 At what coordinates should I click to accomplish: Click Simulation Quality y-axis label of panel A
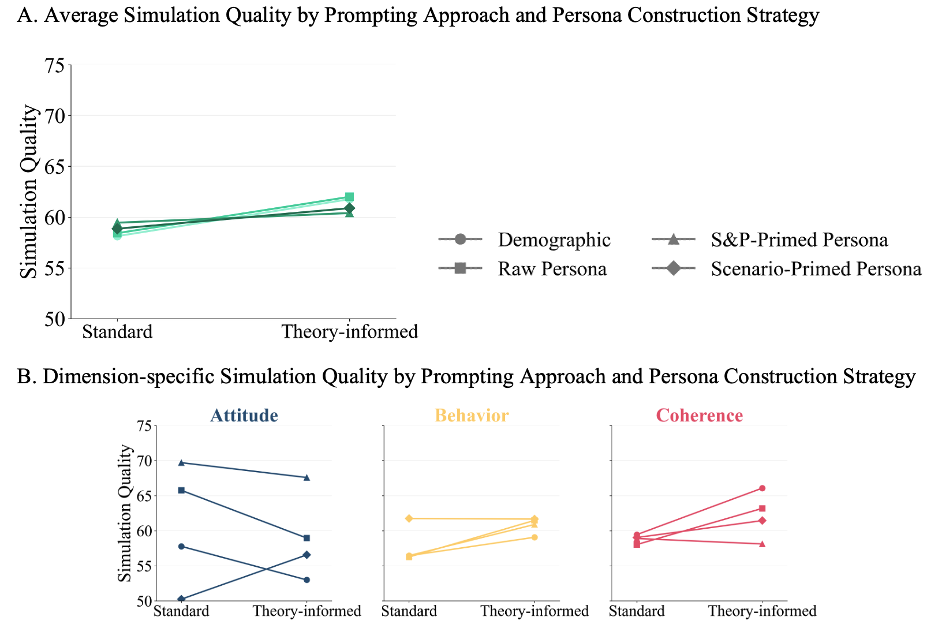click(x=29, y=192)
